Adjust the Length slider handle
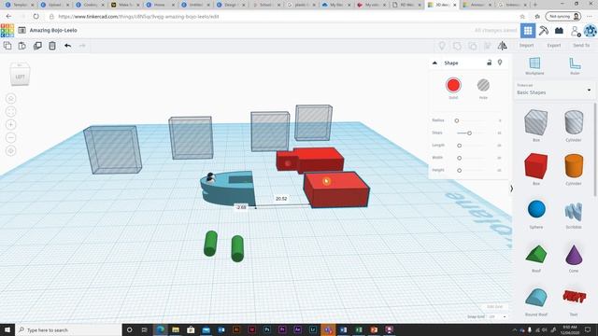Image resolution: width=598 pixels, height=336 pixels. [459, 146]
